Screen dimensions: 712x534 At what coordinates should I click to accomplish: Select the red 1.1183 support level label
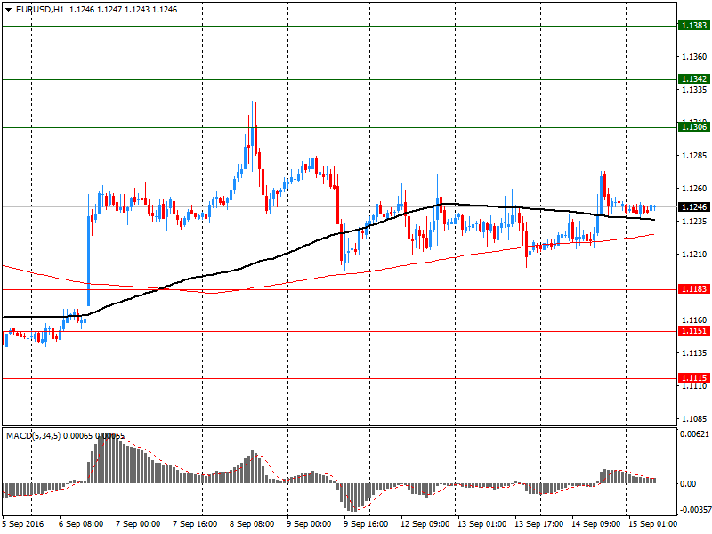pyautogui.click(x=693, y=288)
